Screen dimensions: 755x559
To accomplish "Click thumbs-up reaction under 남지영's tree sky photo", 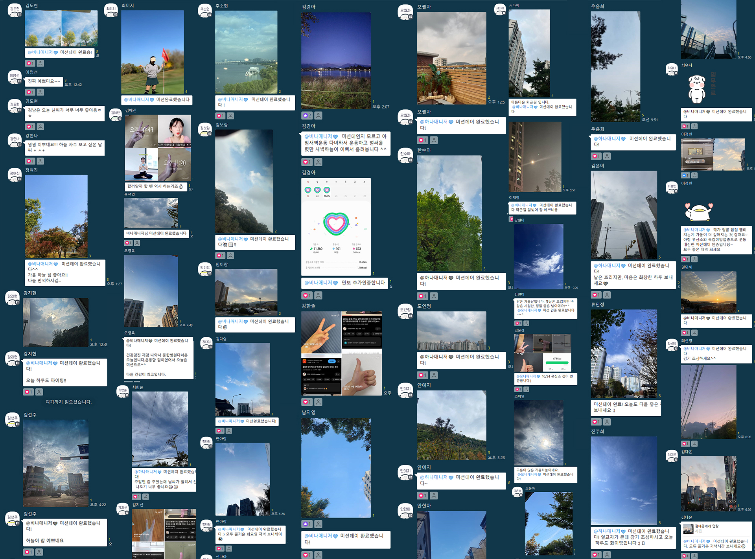I will [307, 524].
